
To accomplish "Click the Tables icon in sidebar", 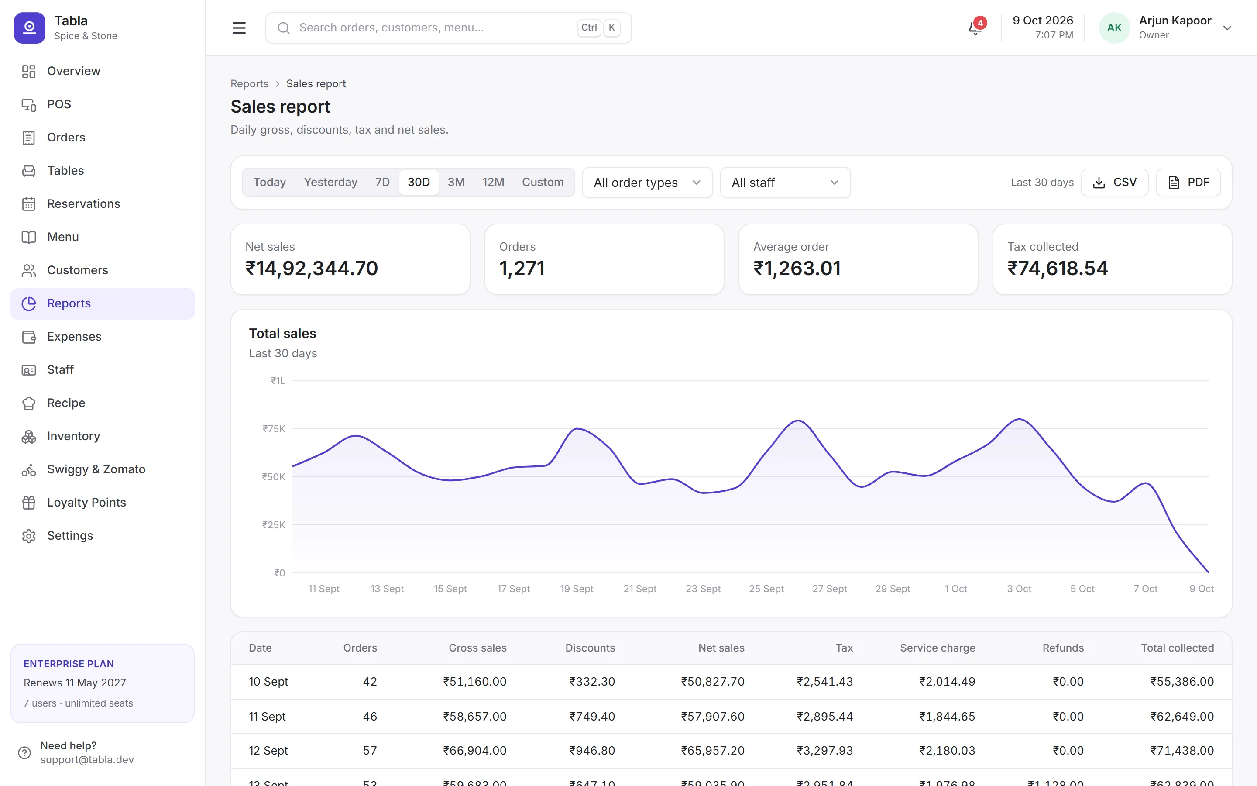I will [28, 171].
